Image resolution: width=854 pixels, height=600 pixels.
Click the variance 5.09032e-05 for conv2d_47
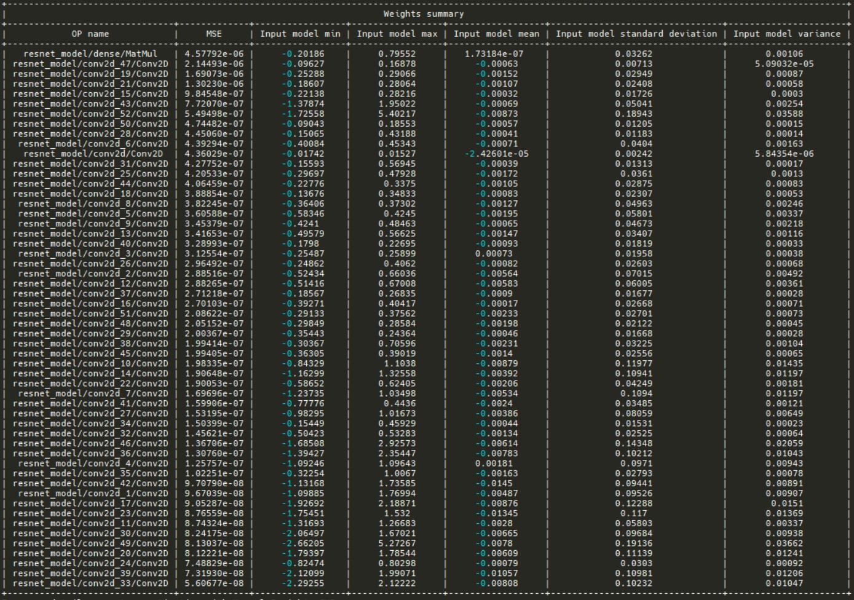point(786,62)
